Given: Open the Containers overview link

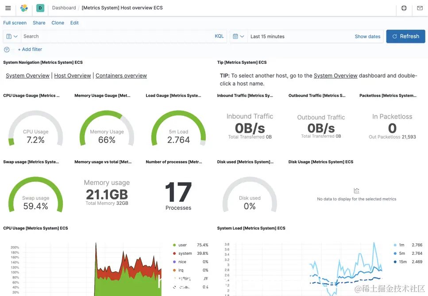Looking at the screenshot, I should [x=121, y=76].
